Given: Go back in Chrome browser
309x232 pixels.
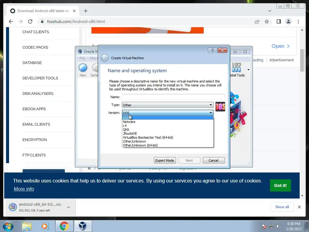Looking at the screenshot, I should point(11,21).
